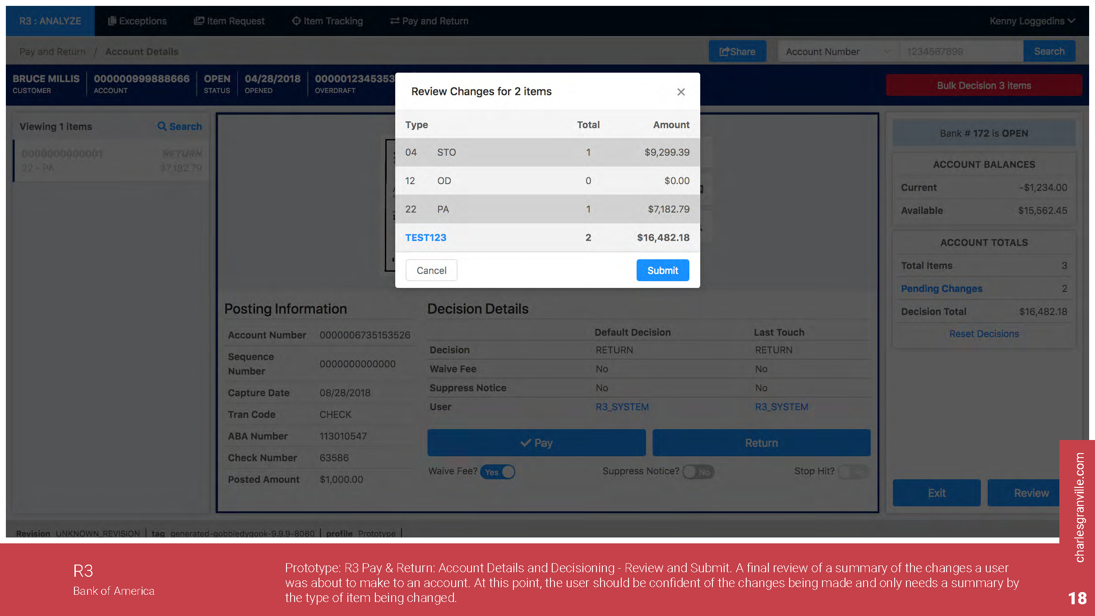Click the Item Tracking crosshair icon
The width and height of the screenshot is (1095, 616).
coord(296,21)
